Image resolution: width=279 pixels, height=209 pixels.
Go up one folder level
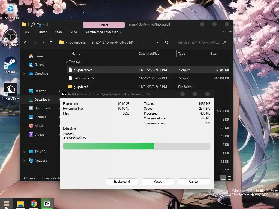[x=51, y=42]
